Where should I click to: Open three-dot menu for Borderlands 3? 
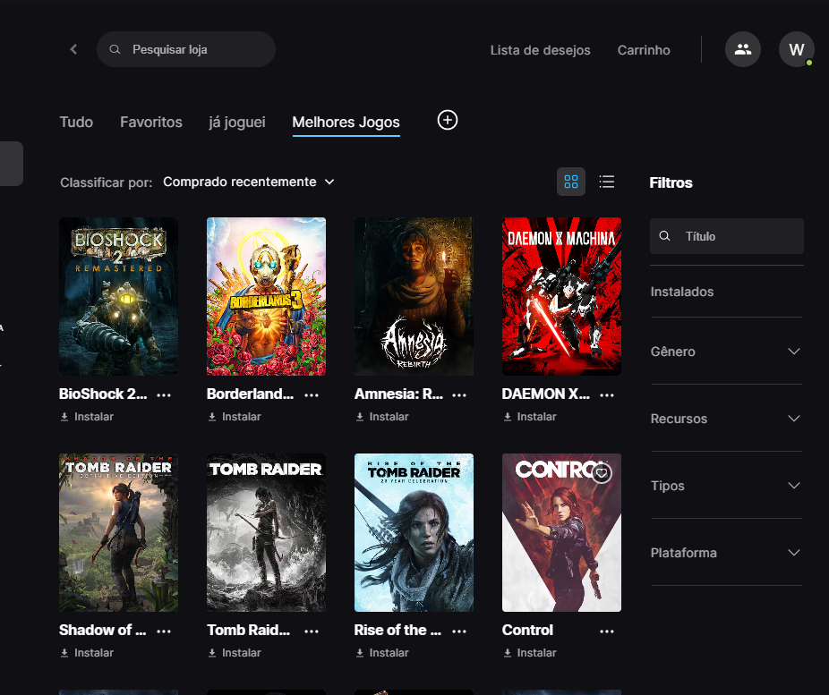[312, 394]
